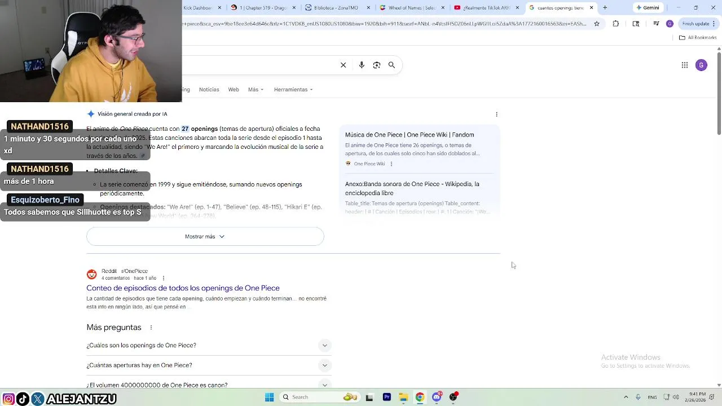722x406 pixels.
Task: Submit search with the magnifier icon
Action: (x=391, y=65)
